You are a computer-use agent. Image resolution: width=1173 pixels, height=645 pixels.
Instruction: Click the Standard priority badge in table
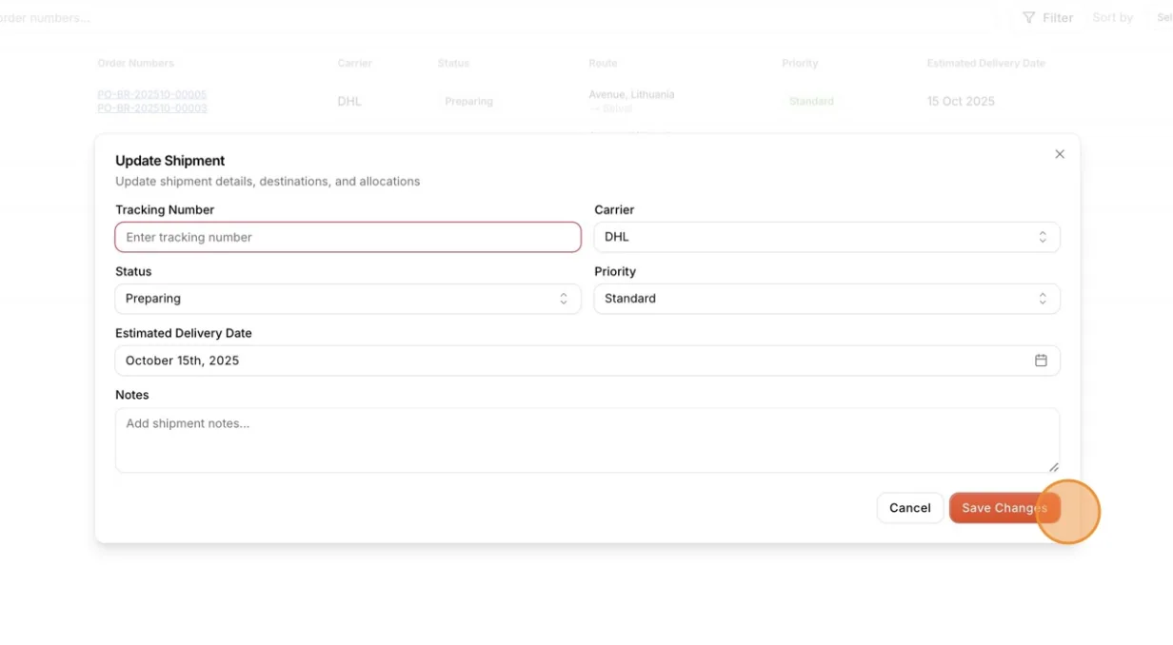coord(811,101)
